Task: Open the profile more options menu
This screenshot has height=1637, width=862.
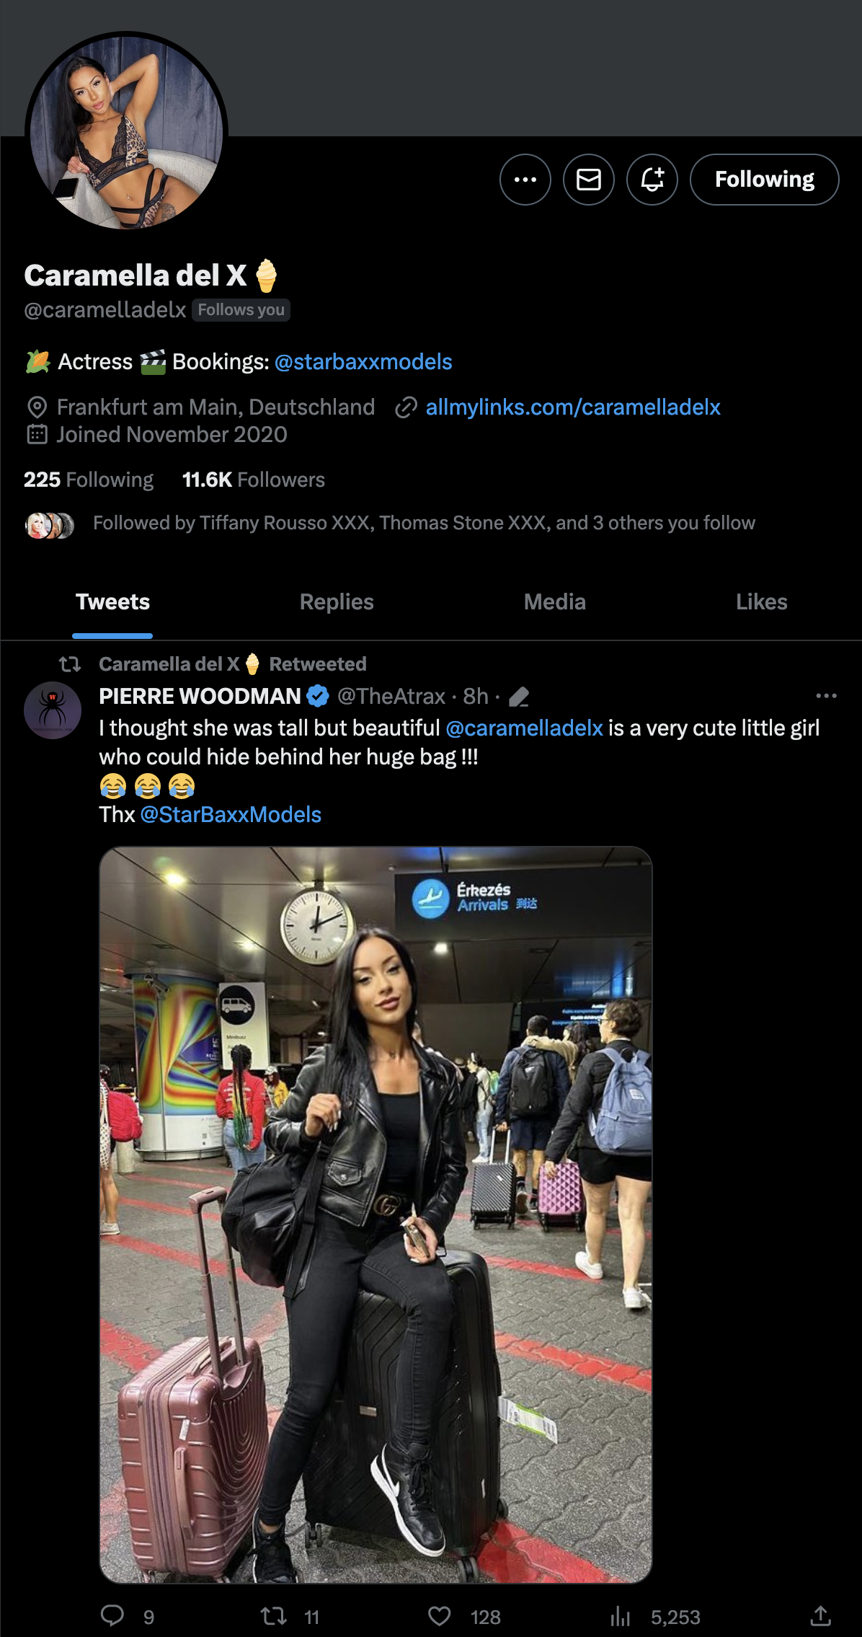Action: pos(525,180)
